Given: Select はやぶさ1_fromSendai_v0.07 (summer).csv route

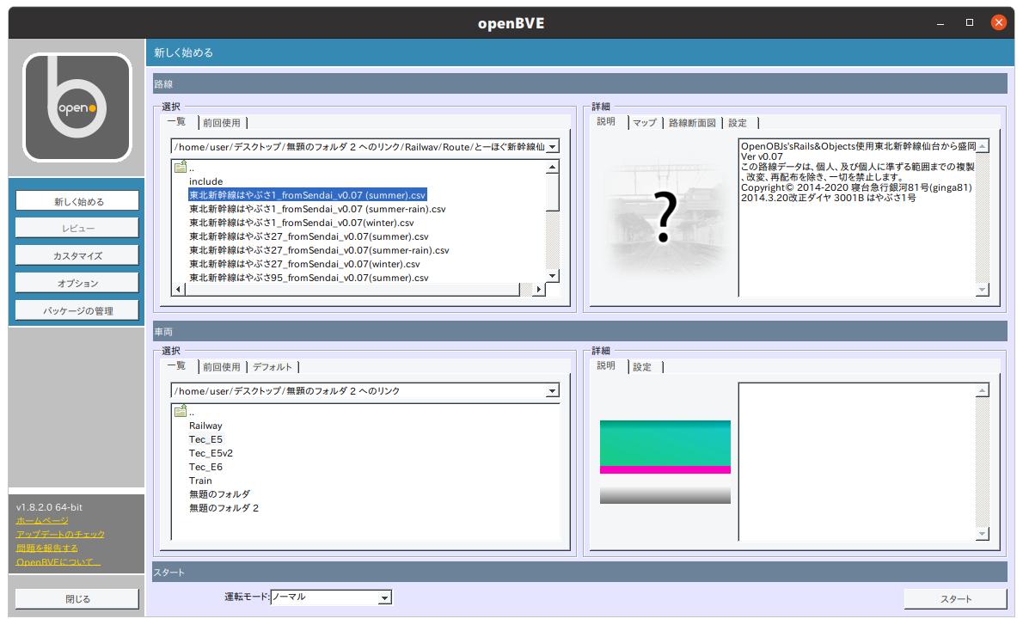Looking at the screenshot, I should [x=307, y=195].
